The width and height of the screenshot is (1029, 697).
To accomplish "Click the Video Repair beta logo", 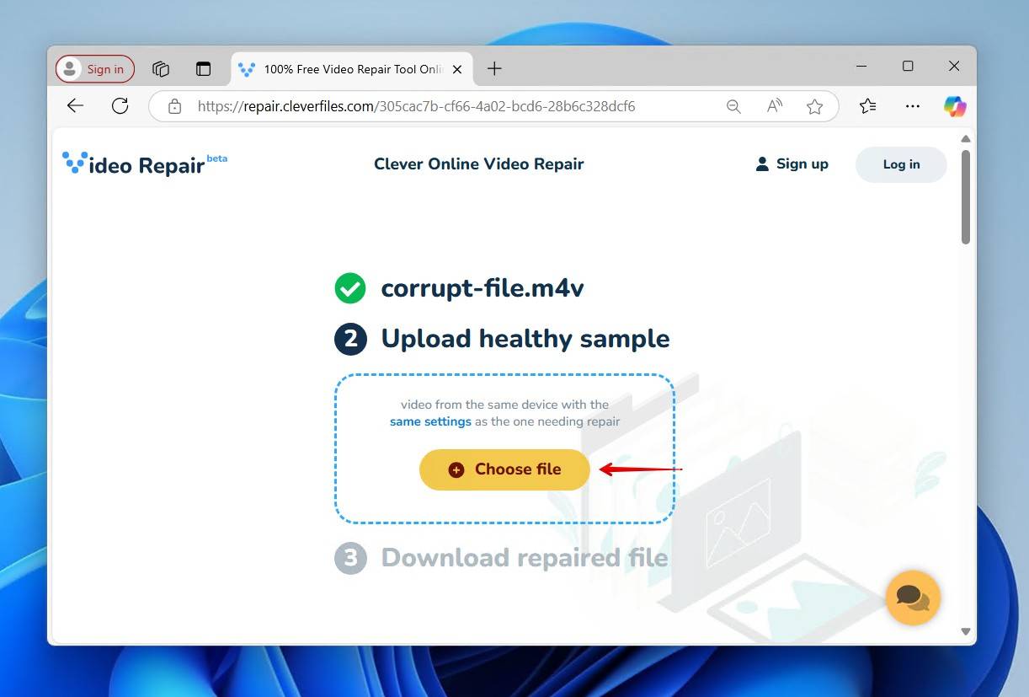I will point(145,164).
